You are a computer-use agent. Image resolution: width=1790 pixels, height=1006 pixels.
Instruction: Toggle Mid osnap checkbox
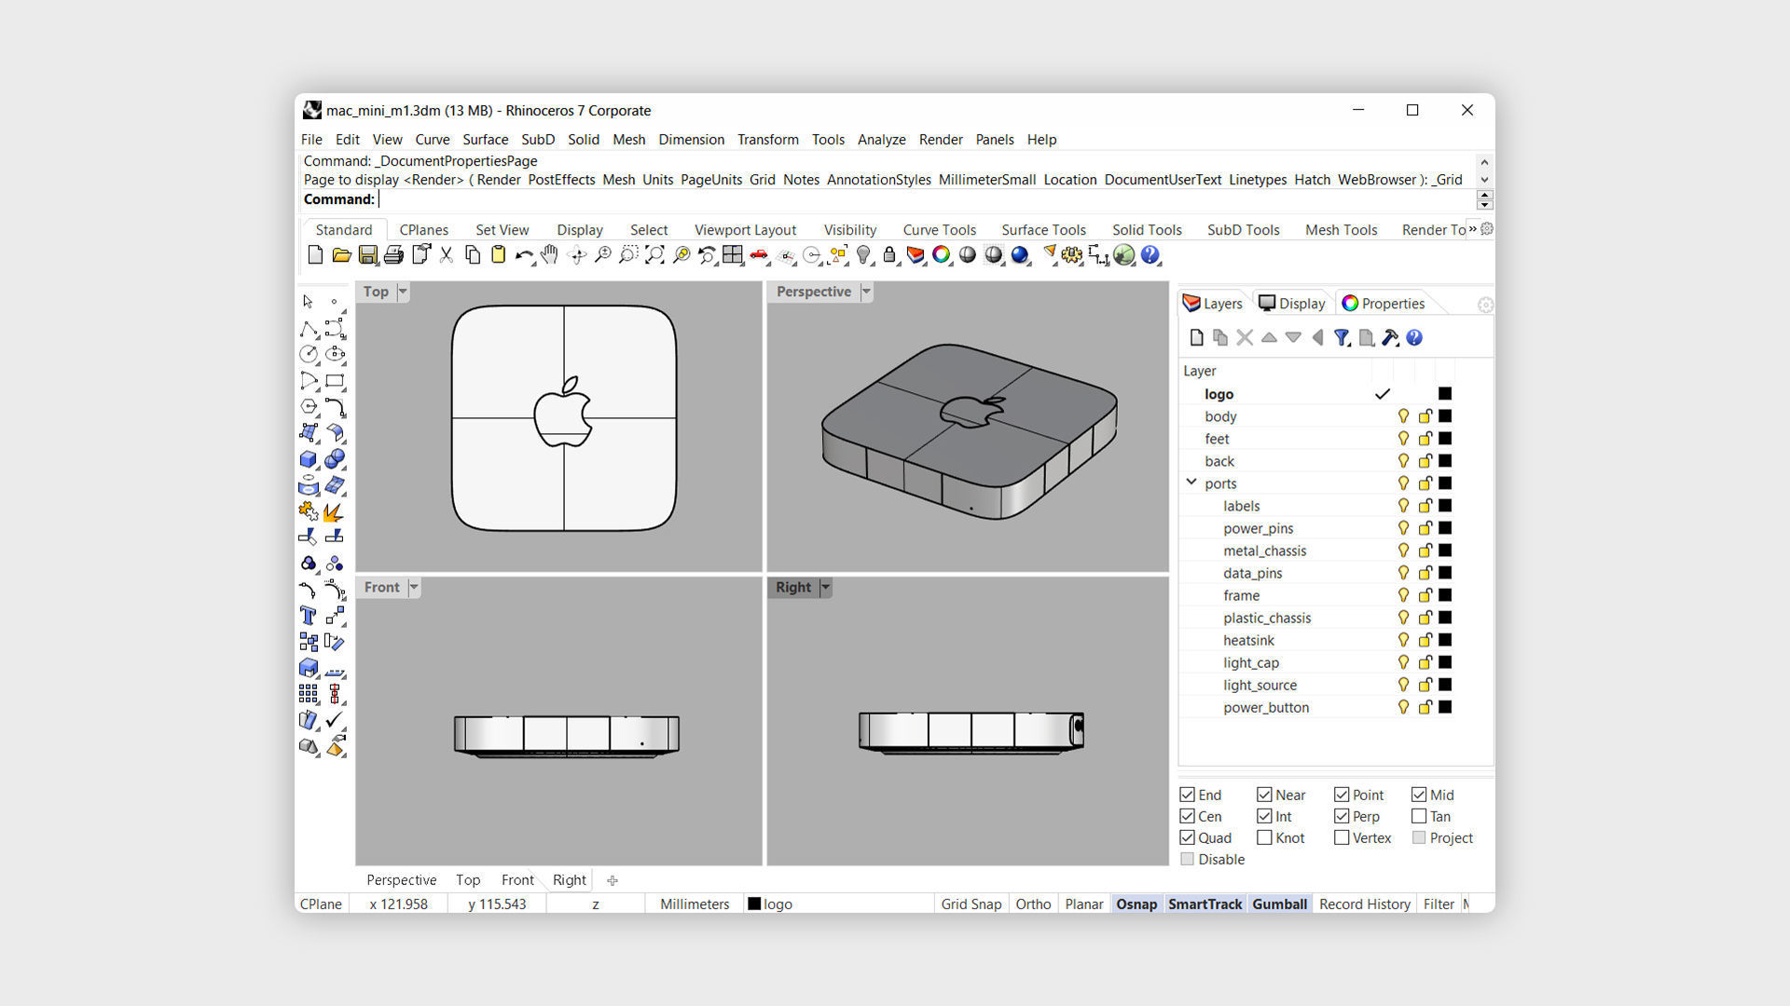point(1419,795)
